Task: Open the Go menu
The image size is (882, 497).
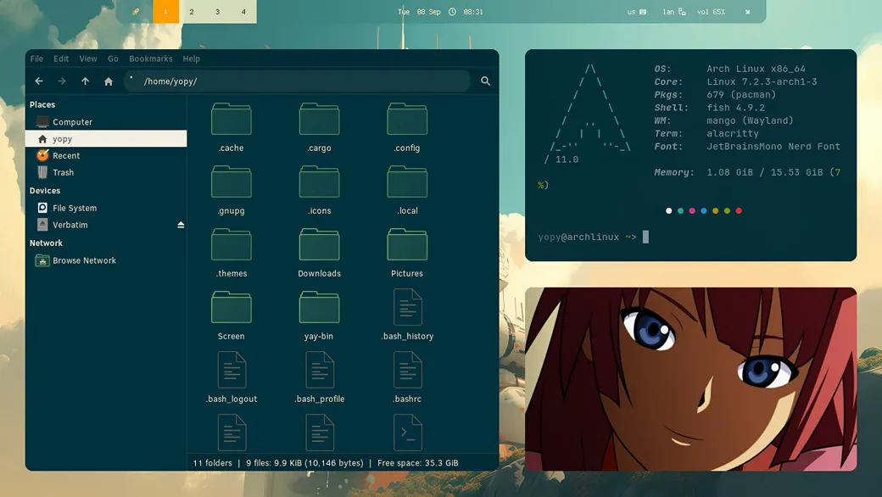Action: (113, 59)
